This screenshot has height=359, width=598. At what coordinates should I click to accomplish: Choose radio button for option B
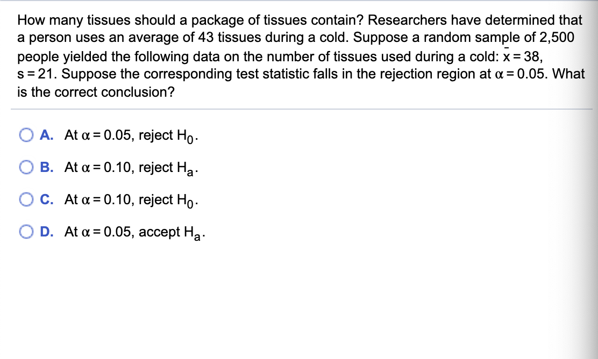[27, 167]
